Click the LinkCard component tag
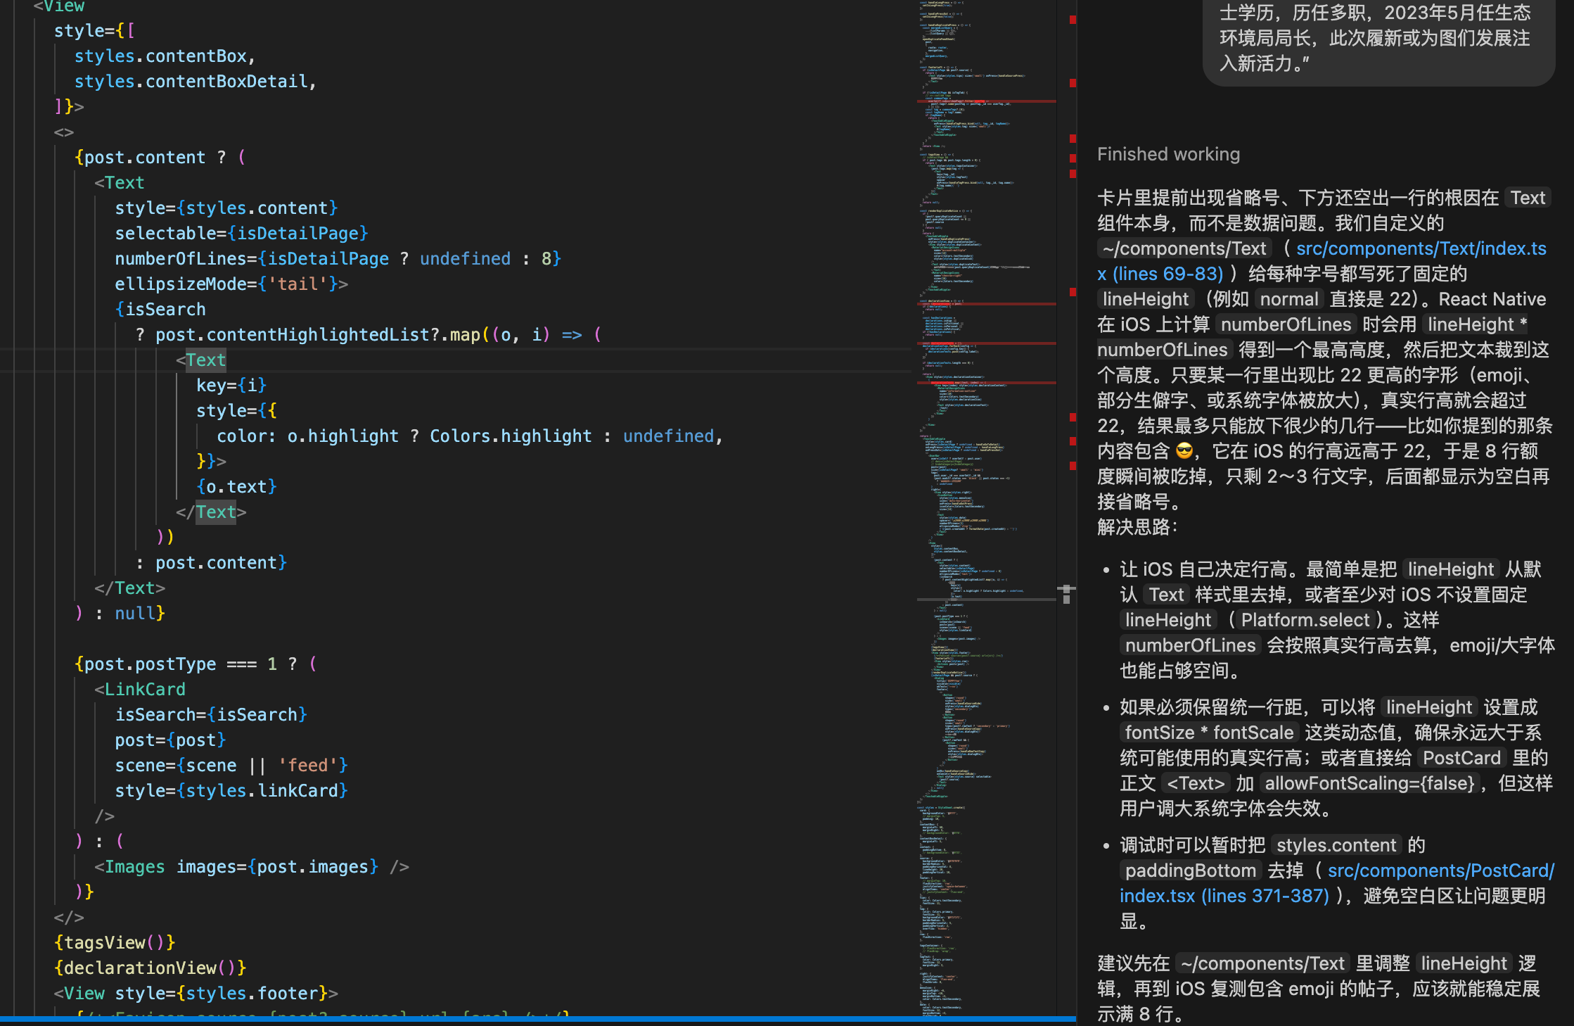 pos(145,690)
